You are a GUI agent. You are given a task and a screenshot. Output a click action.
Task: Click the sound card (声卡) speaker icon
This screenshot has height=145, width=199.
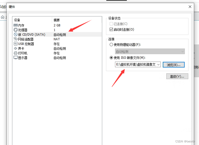(x=16, y=48)
